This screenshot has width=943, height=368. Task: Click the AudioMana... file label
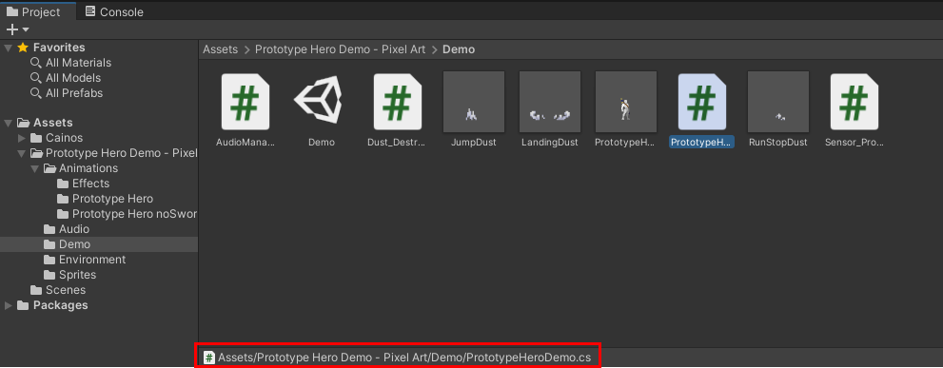[246, 143]
